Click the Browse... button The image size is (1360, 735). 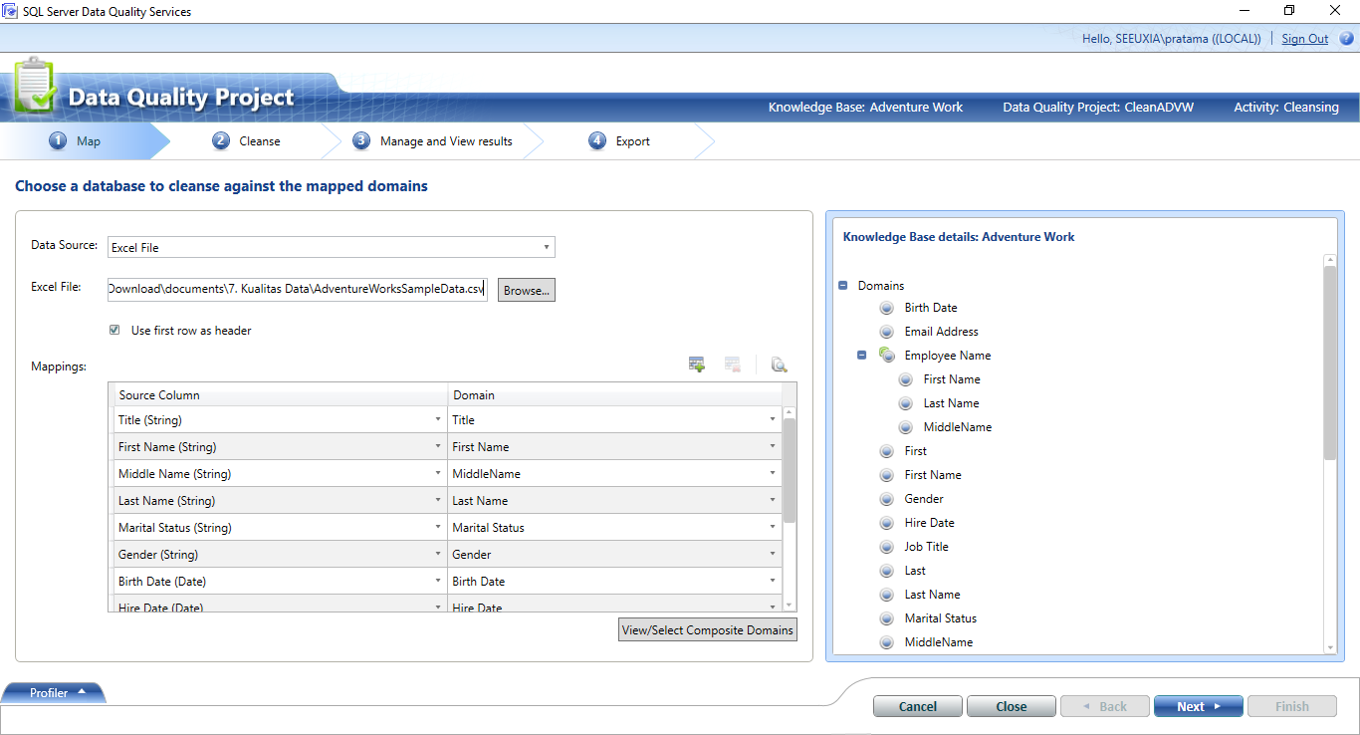pyautogui.click(x=526, y=290)
